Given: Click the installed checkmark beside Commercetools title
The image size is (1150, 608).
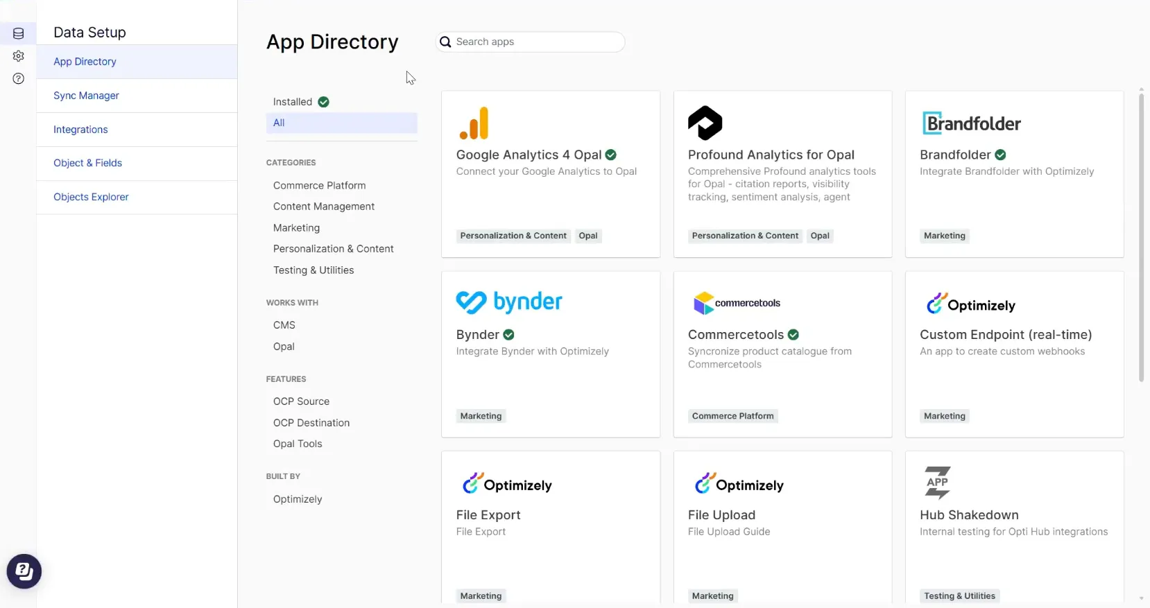Looking at the screenshot, I should pos(793,335).
